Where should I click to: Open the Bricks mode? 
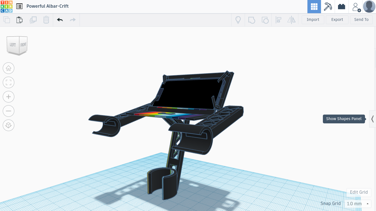pyautogui.click(x=342, y=7)
